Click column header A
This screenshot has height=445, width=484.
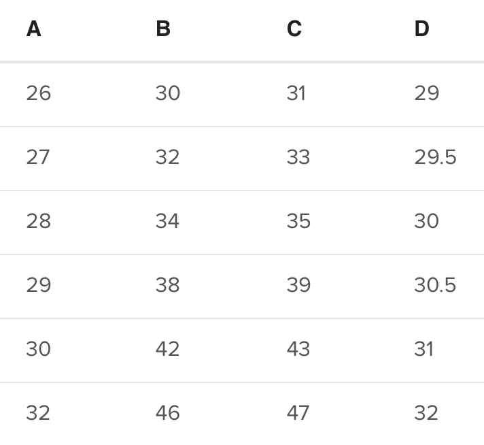33,29
